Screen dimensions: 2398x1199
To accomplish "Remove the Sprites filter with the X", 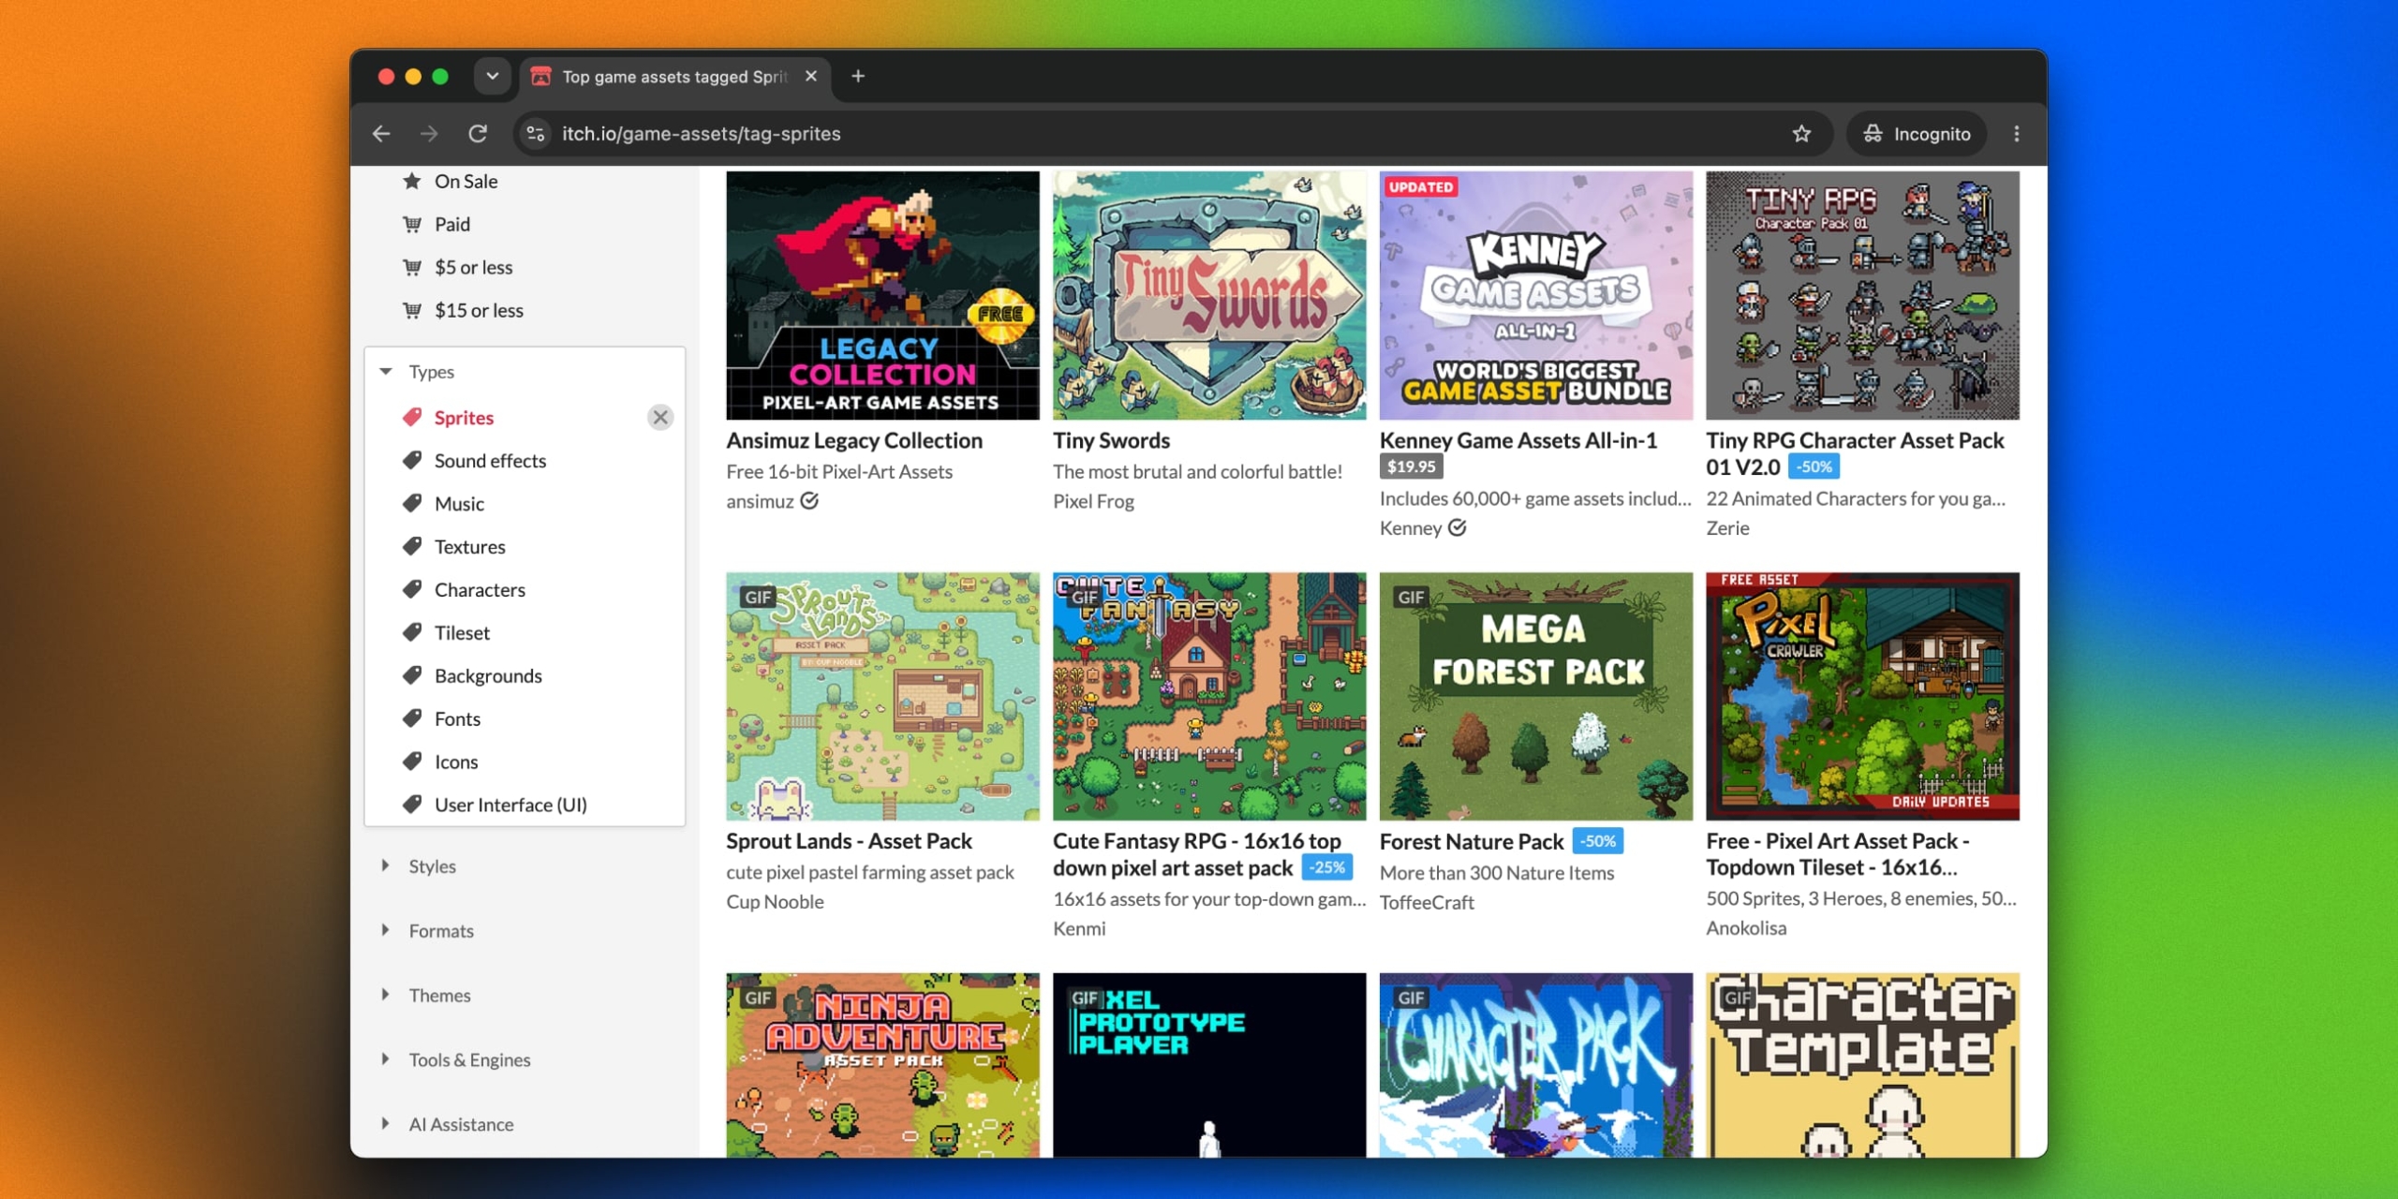I will click(x=660, y=418).
